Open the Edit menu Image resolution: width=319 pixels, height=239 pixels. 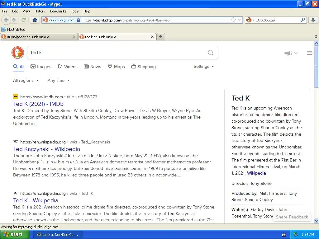pos(15,11)
